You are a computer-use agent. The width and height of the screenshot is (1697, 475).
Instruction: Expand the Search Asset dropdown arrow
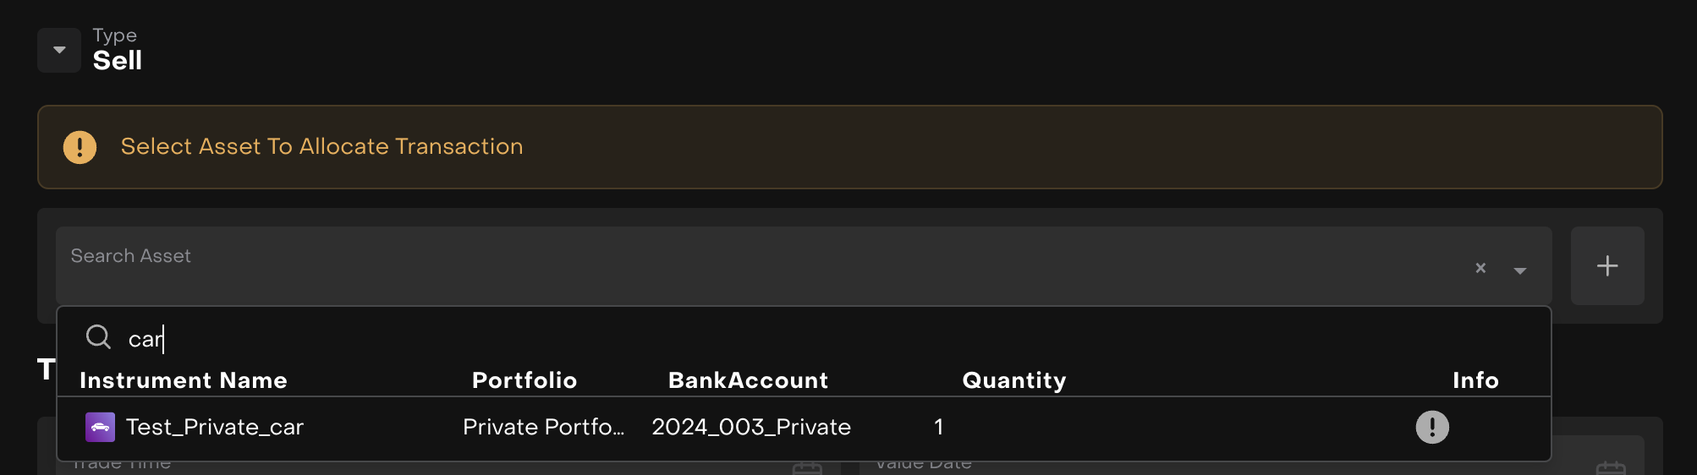pyautogui.click(x=1519, y=270)
